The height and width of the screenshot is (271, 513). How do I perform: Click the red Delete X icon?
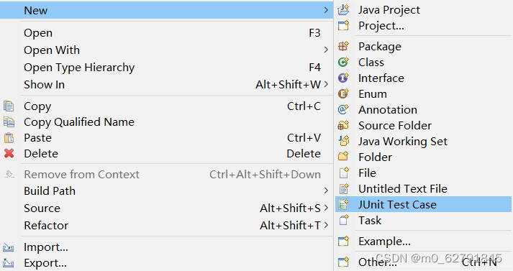(x=9, y=153)
